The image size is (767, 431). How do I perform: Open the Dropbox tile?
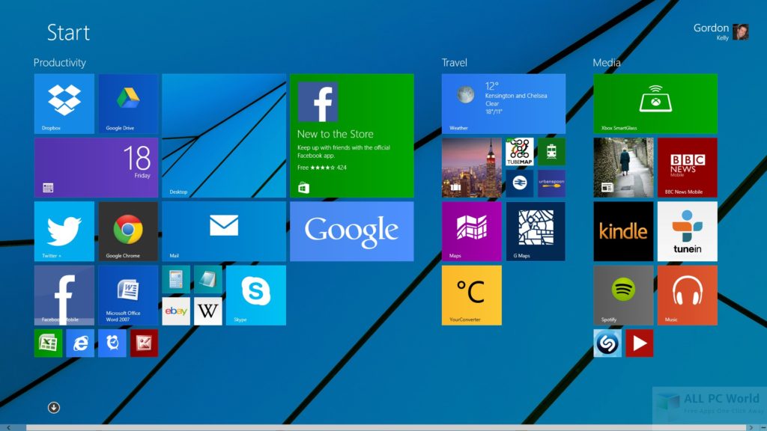[64, 103]
